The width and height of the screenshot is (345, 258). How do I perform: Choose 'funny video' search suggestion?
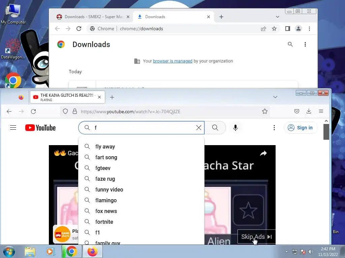(141, 189)
